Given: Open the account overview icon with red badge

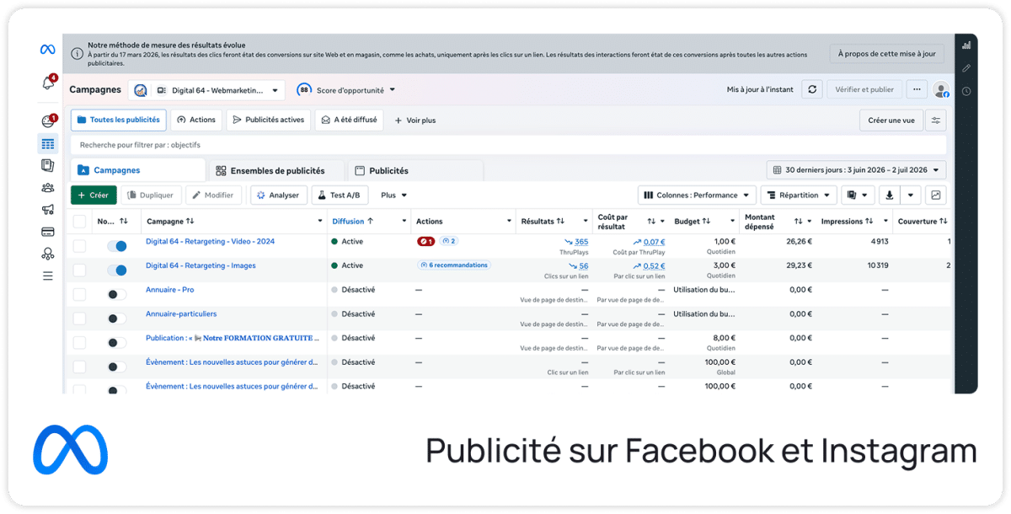Looking at the screenshot, I should coord(47,121).
